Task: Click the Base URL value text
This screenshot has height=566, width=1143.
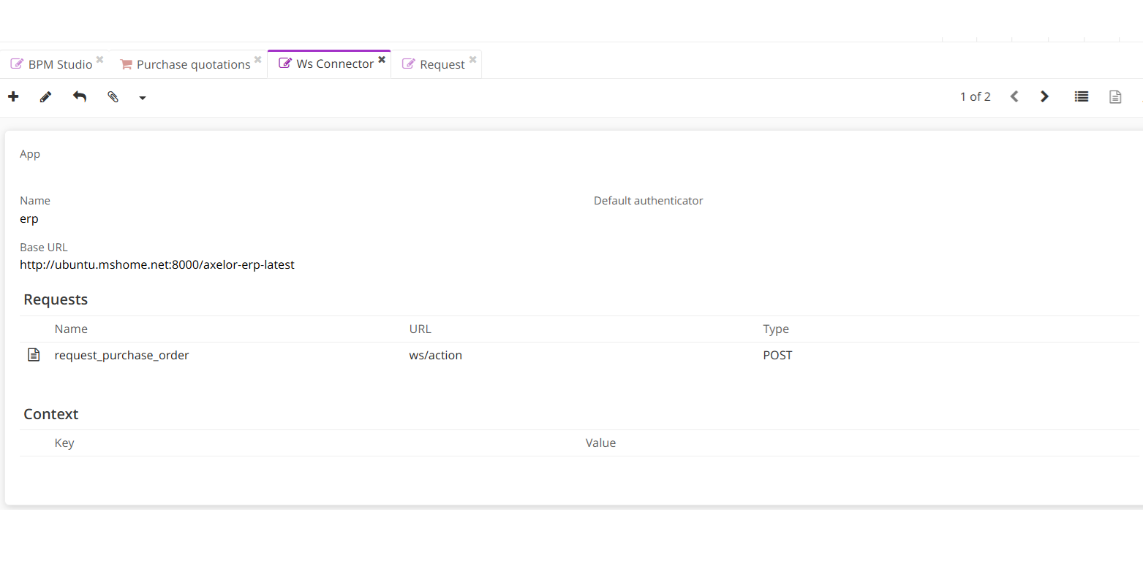Action: click(157, 264)
